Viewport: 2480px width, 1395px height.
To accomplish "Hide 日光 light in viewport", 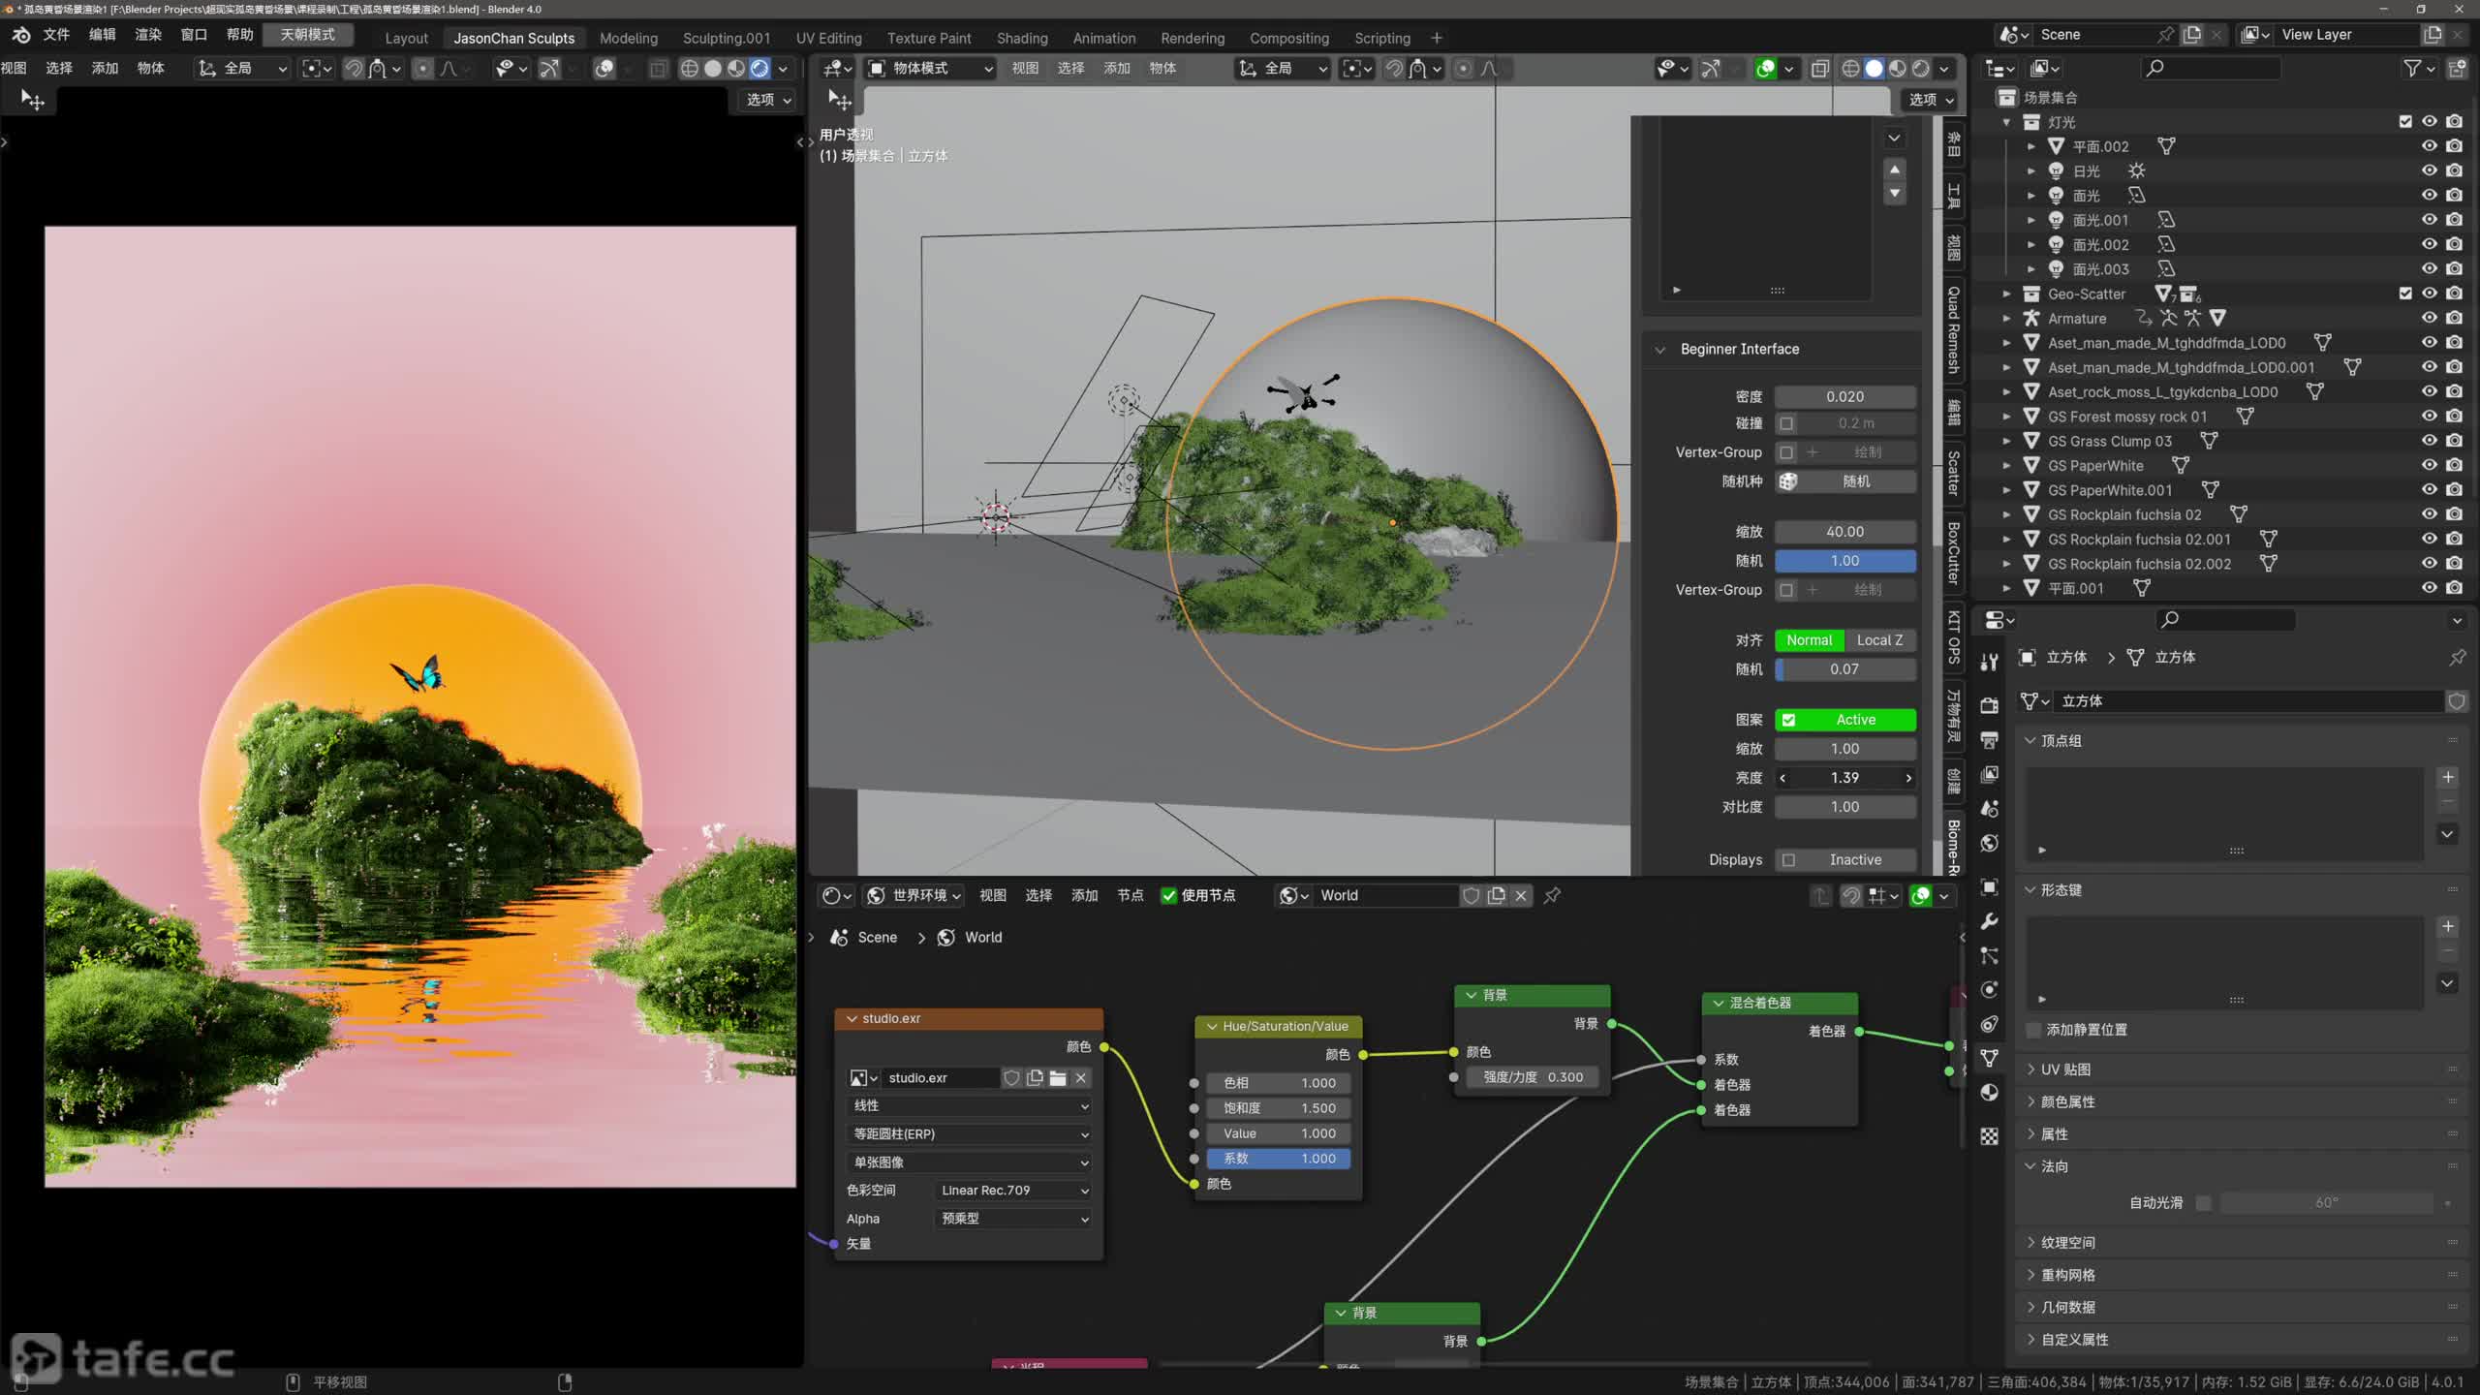I will [2430, 170].
